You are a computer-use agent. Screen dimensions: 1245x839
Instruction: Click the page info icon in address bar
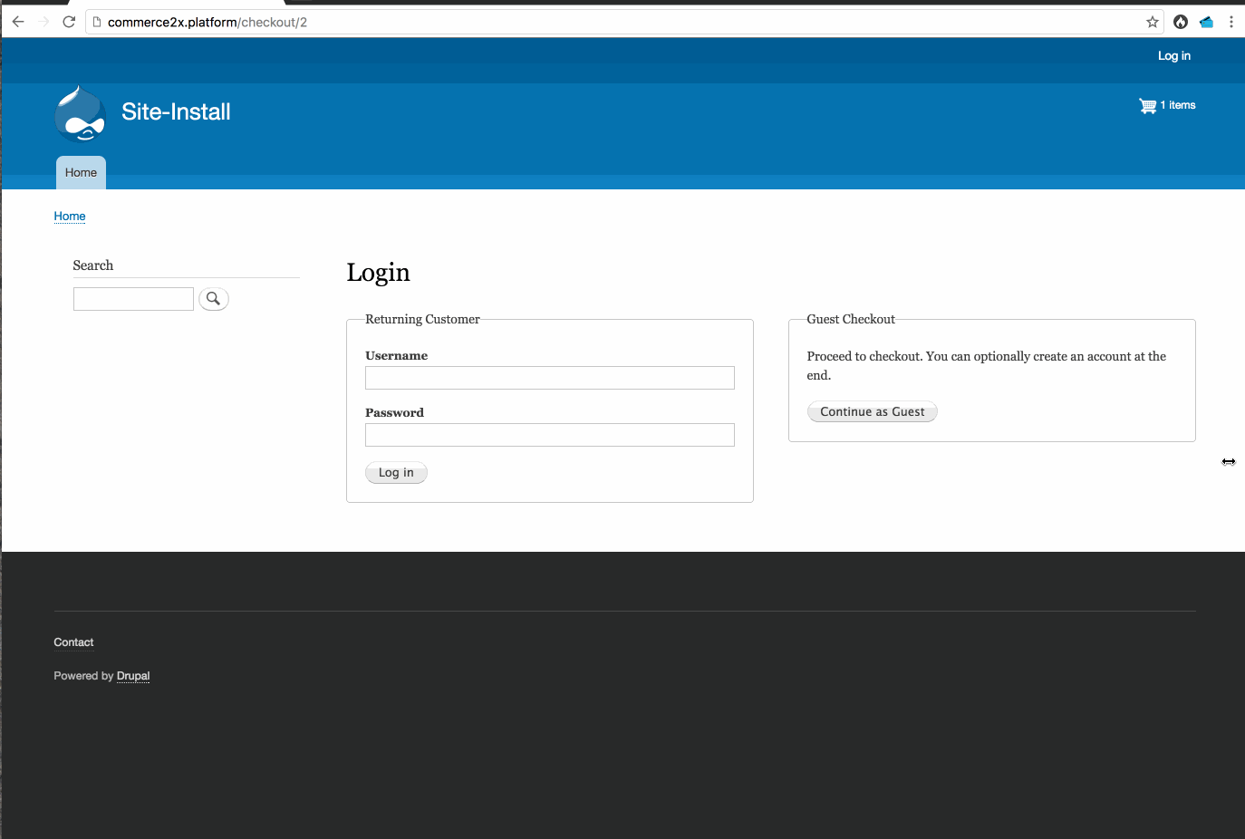pyautogui.click(x=97, y=22)
